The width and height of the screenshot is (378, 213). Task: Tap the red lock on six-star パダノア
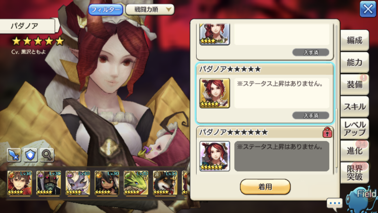pos(327,132)
